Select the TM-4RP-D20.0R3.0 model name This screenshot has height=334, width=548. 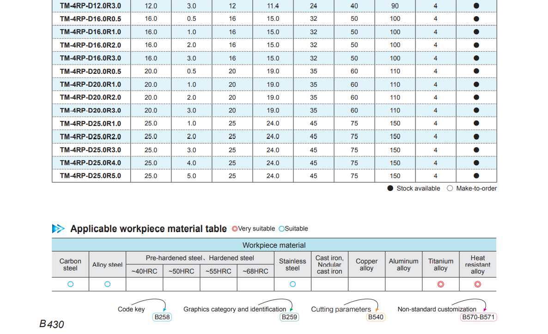pyautogui.click(x=91, y=110)
